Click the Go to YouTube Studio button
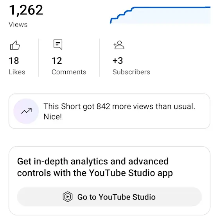Image resolution: width=219 pixels, height=219 pixels. [109, 197]
